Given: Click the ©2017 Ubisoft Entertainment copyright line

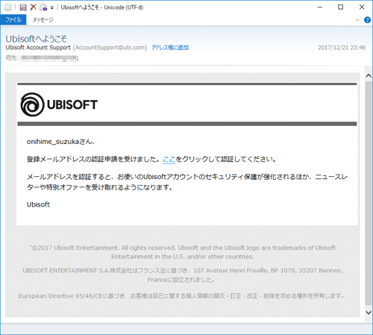Looking at the screenshot, I should [183, 252].
